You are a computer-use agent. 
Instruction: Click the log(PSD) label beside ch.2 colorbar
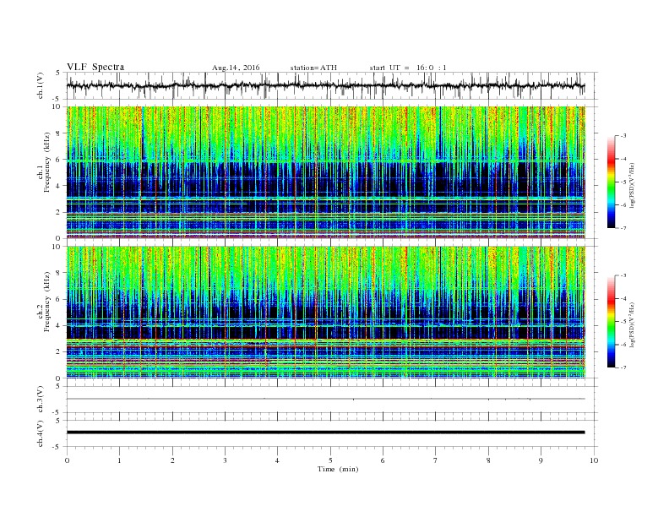pos(632,324)
